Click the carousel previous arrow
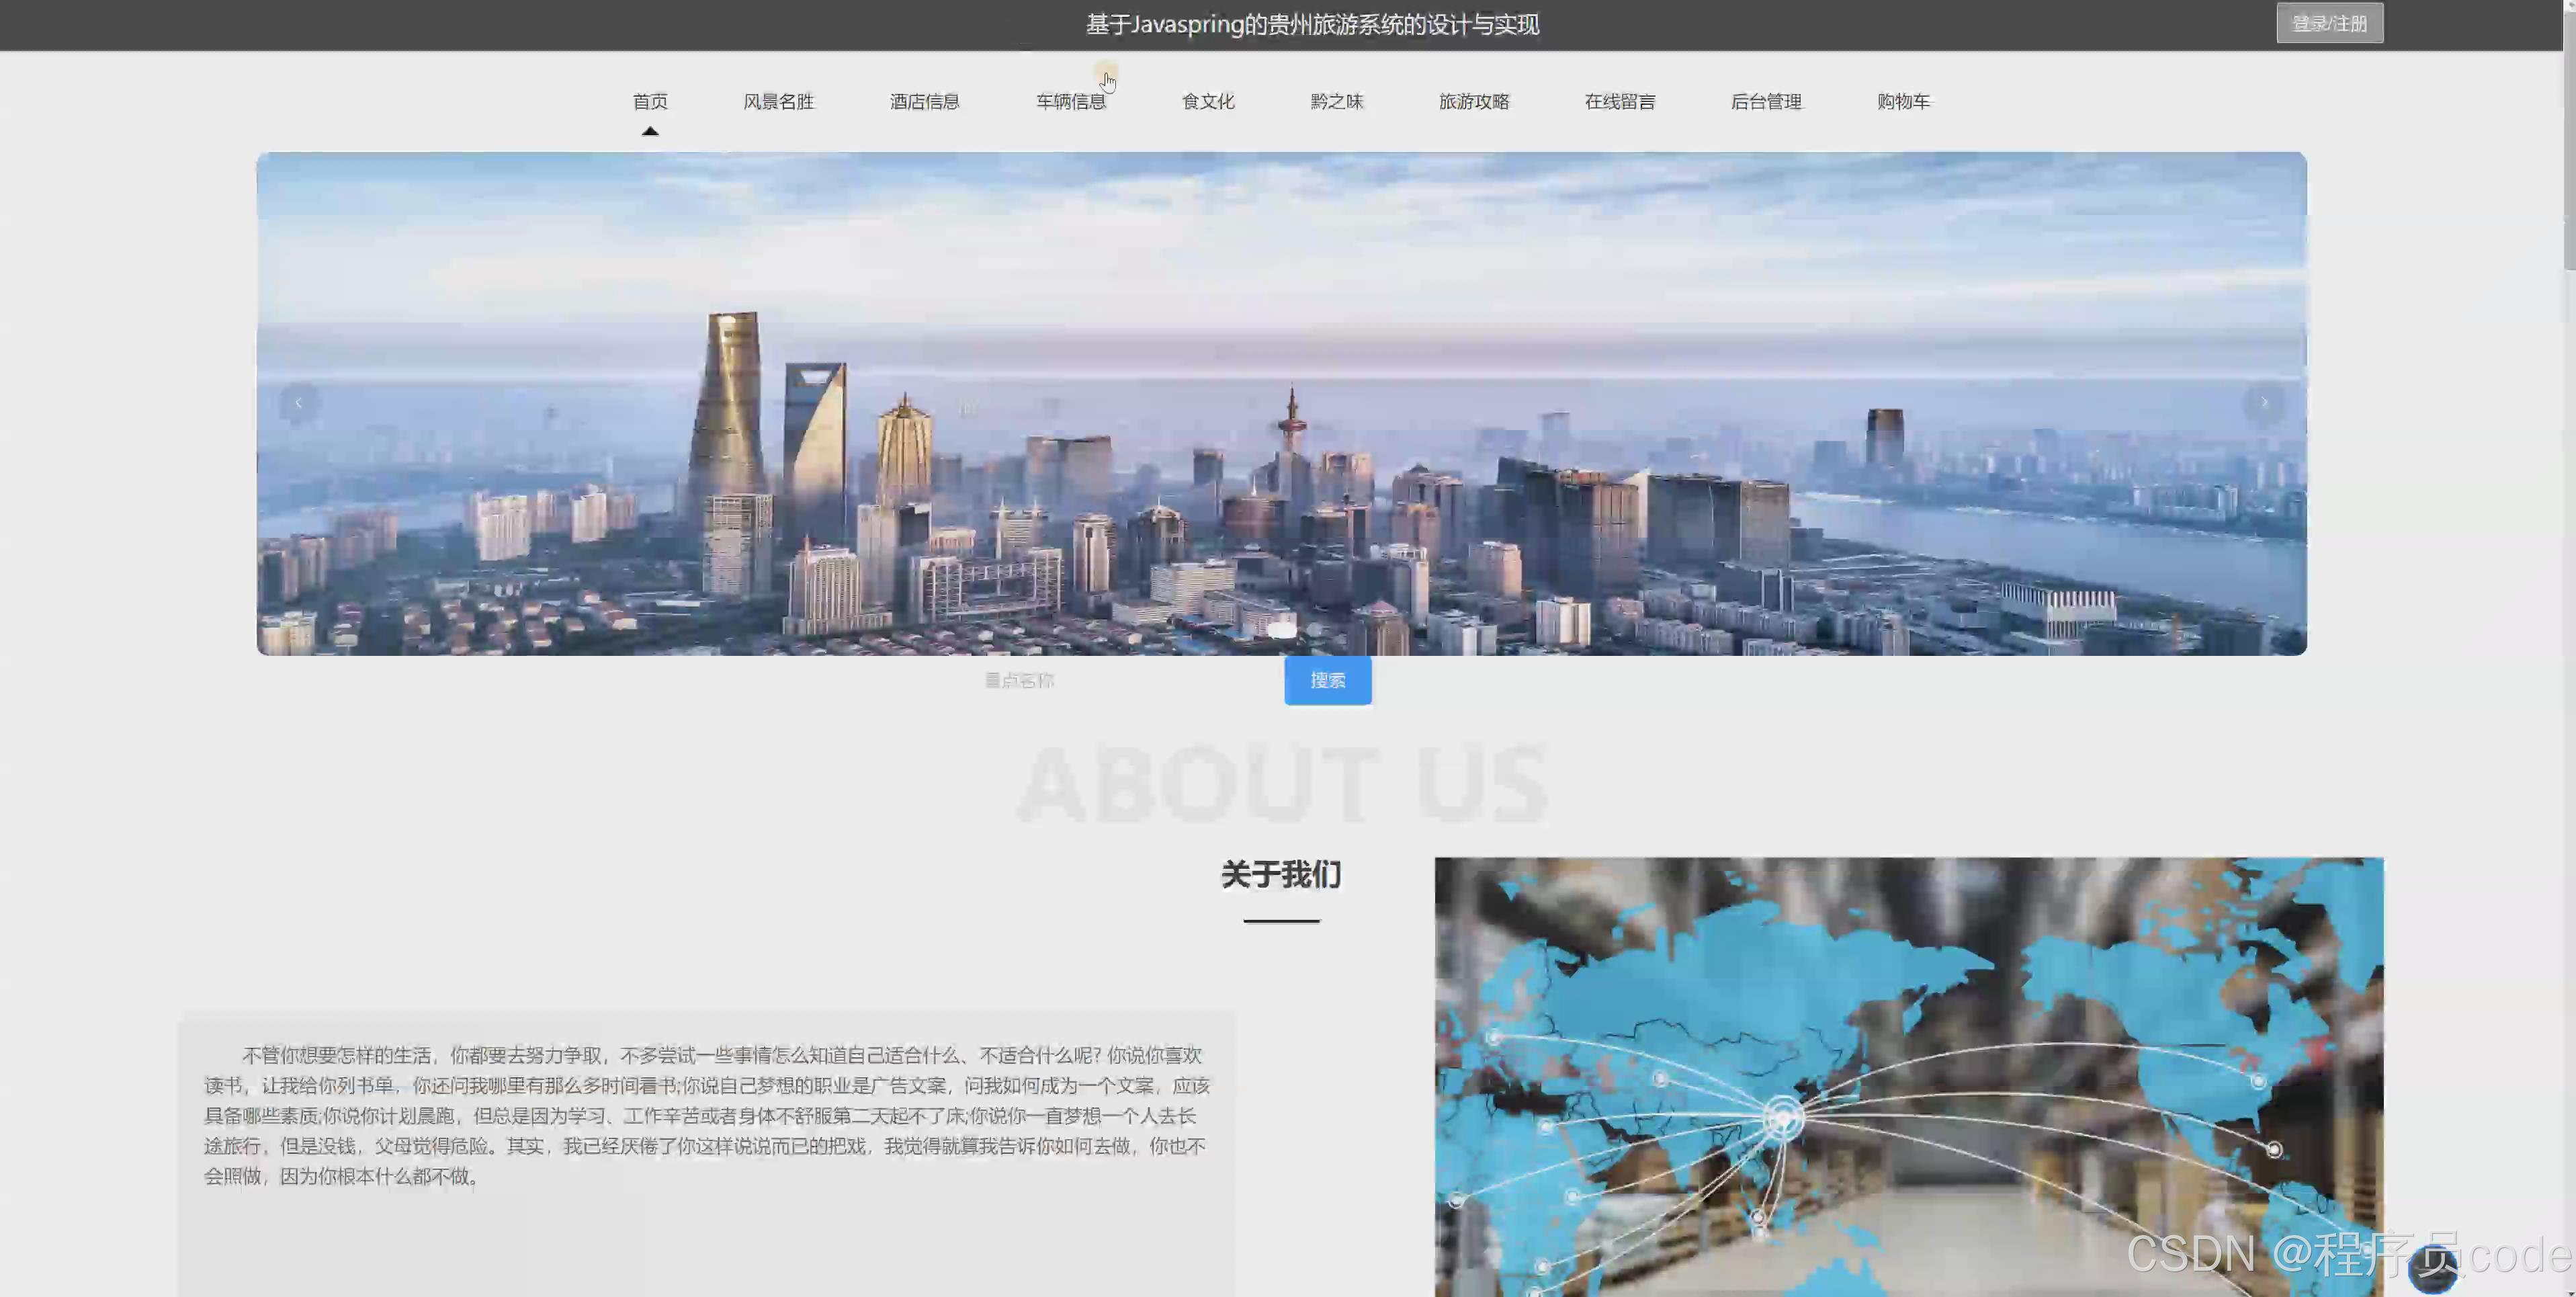 pyautogui.click(x=298, y=403)
